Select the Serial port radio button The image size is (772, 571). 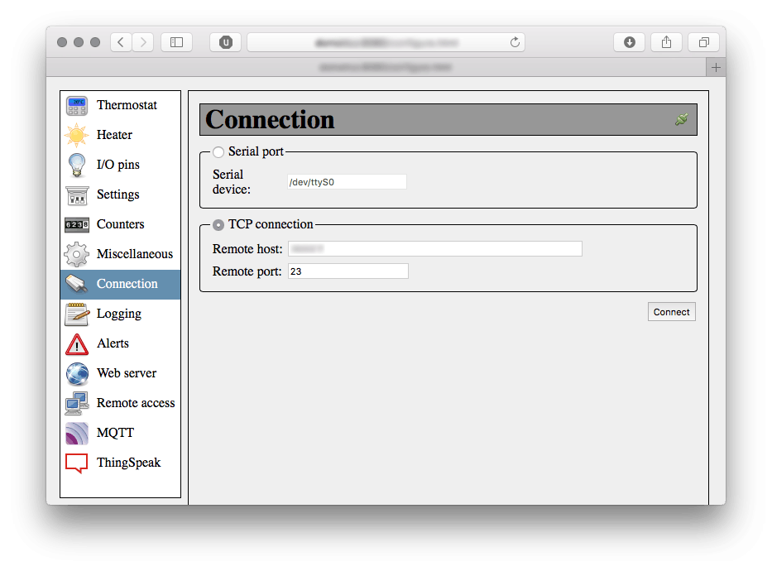click(x=218, y=152)
